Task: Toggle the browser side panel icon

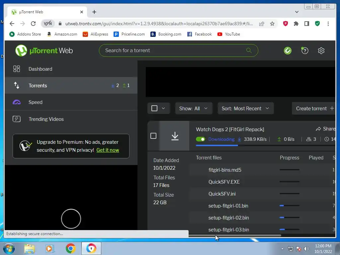Action: coord(306,24)
